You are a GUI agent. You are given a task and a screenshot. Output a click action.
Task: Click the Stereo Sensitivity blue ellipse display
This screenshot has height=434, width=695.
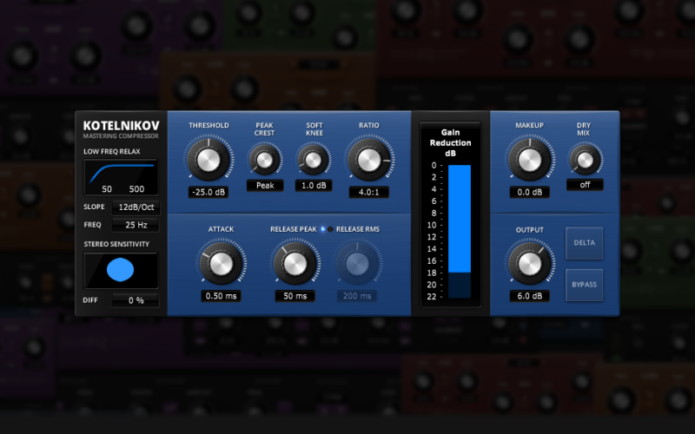(x=121, y=270)
